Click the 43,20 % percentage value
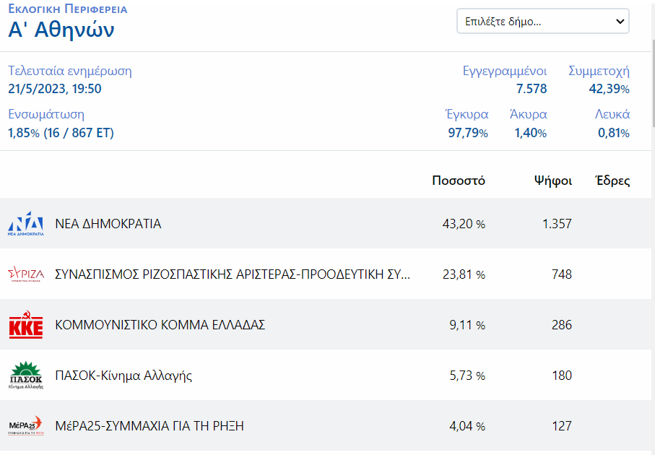 click(464, 224)
